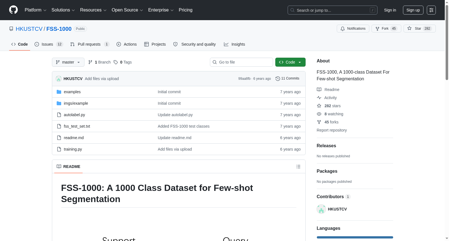
Task: Click the branch icon beside 1 Branch
Action: coord(90,62)
